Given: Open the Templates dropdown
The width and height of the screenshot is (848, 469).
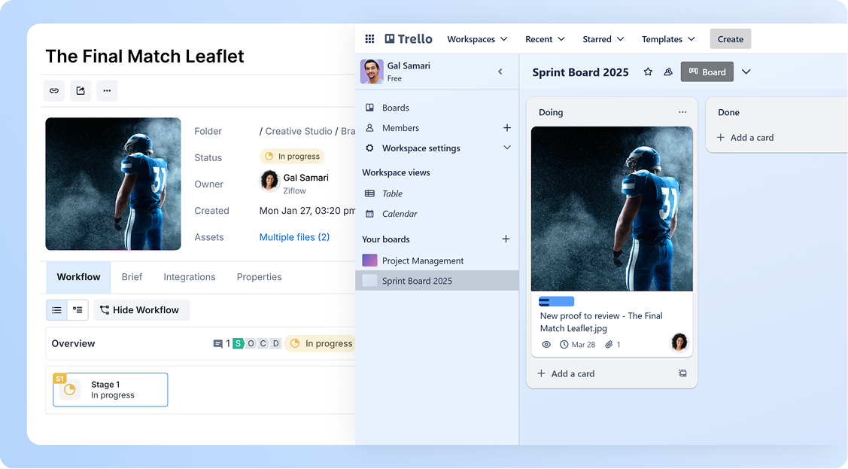Looking at the screenshot, I should [x=667, y=38].
